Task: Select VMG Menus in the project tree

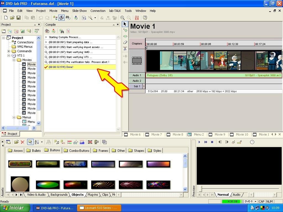Action: [x=25, y=47]
